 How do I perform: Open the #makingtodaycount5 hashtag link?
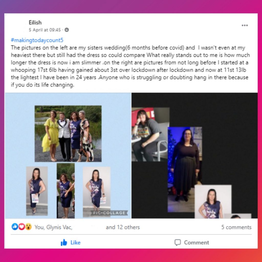pyautogui.click(x=37, y=40)
